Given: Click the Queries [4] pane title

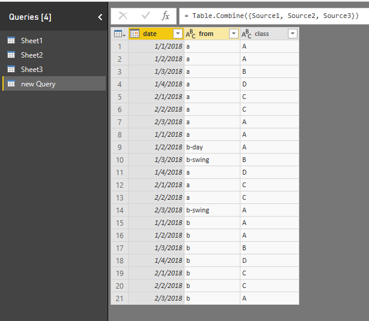Looking at the screenshot, I should [x=30, y=17].
